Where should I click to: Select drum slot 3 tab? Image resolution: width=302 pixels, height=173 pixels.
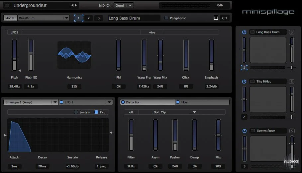click(x=99, y=18)
